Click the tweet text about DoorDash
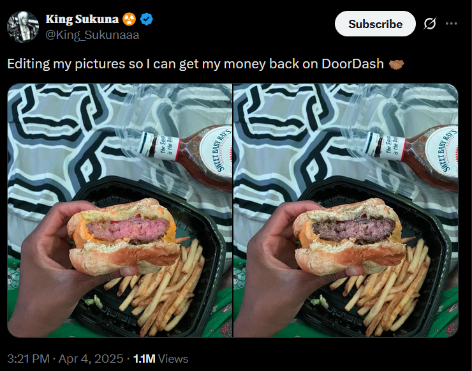Viewport: 472px width, 371px height. tap(191, 64)
